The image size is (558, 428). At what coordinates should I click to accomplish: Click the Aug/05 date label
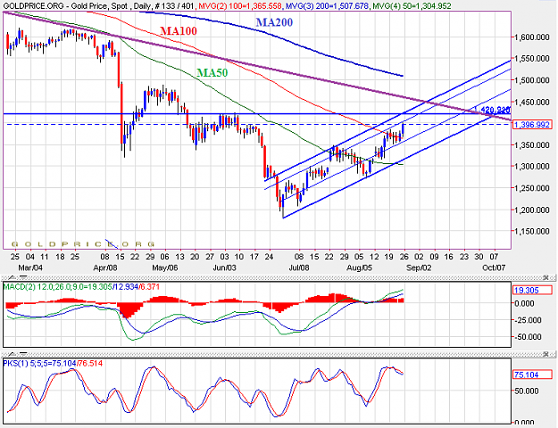coord(359,267)
